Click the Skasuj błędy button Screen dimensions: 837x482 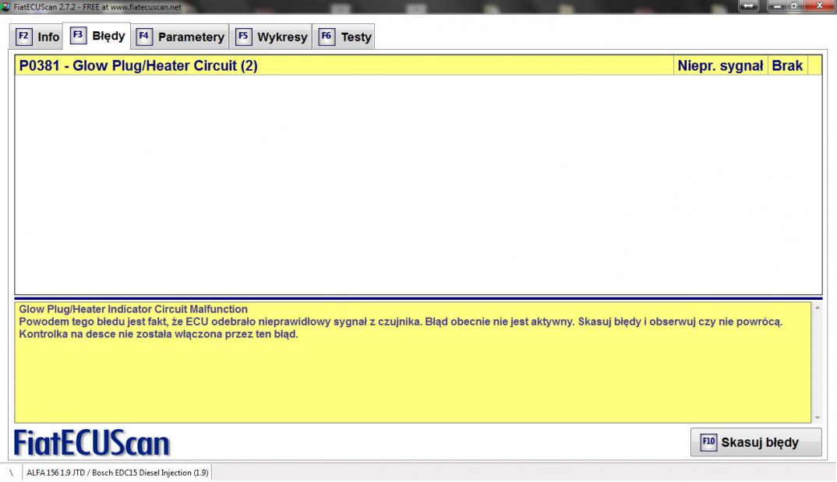click(756, 442)
